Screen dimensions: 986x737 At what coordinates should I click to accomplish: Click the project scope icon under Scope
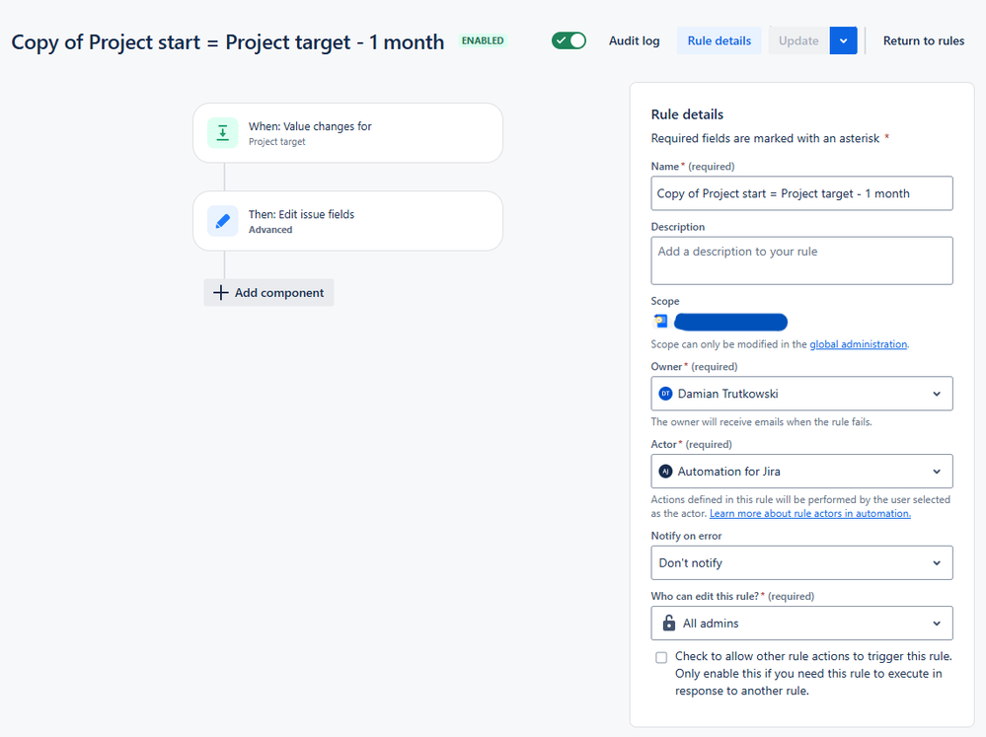(660, 322)
